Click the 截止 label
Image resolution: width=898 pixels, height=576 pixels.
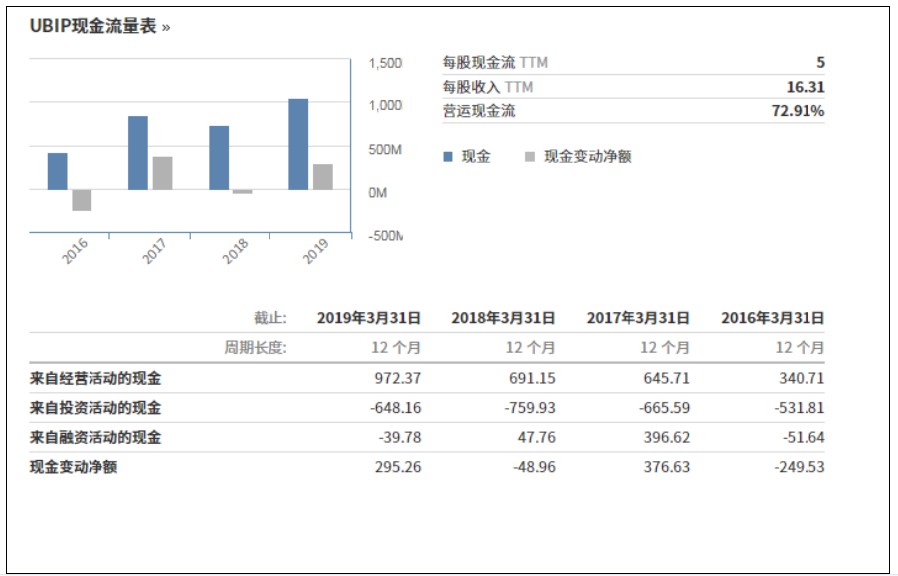point(270,318)
